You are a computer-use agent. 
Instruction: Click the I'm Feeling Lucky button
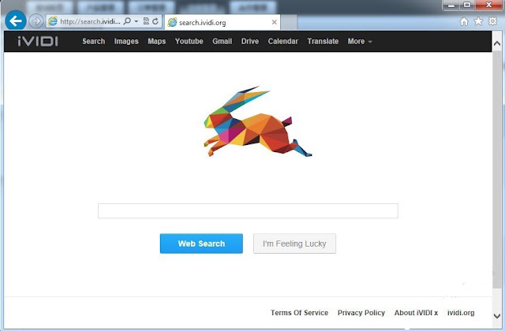[x=294, y=244]
